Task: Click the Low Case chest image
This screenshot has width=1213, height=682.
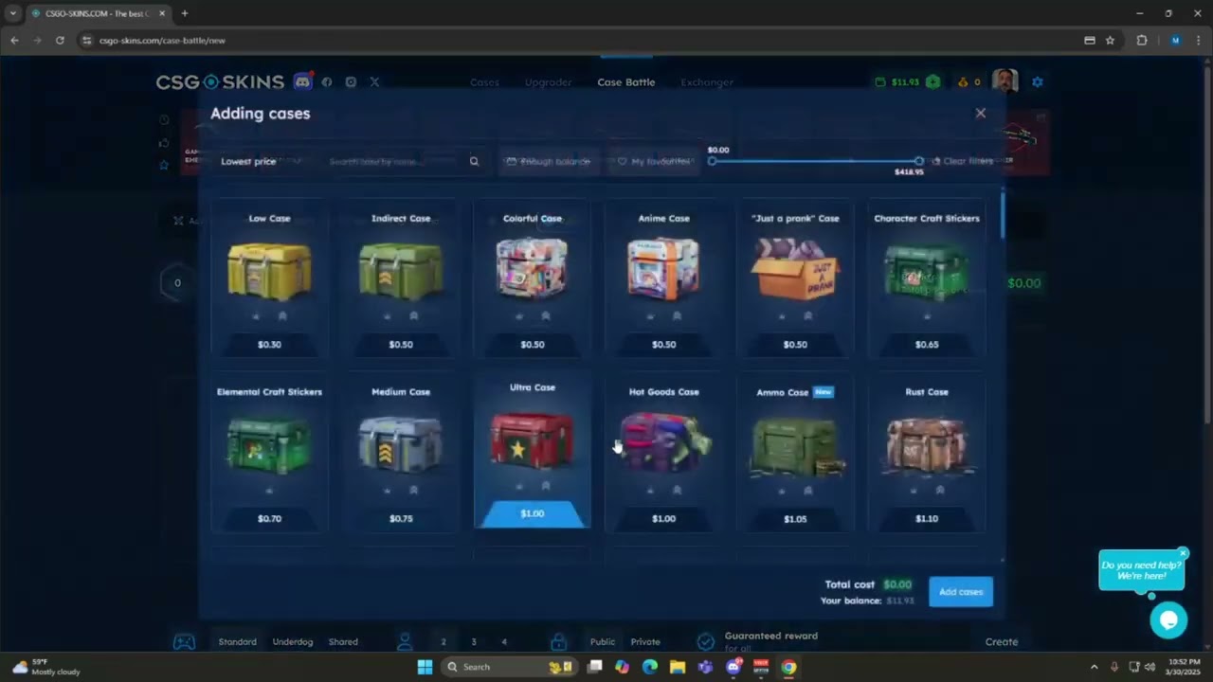Action: click(269, 270)
